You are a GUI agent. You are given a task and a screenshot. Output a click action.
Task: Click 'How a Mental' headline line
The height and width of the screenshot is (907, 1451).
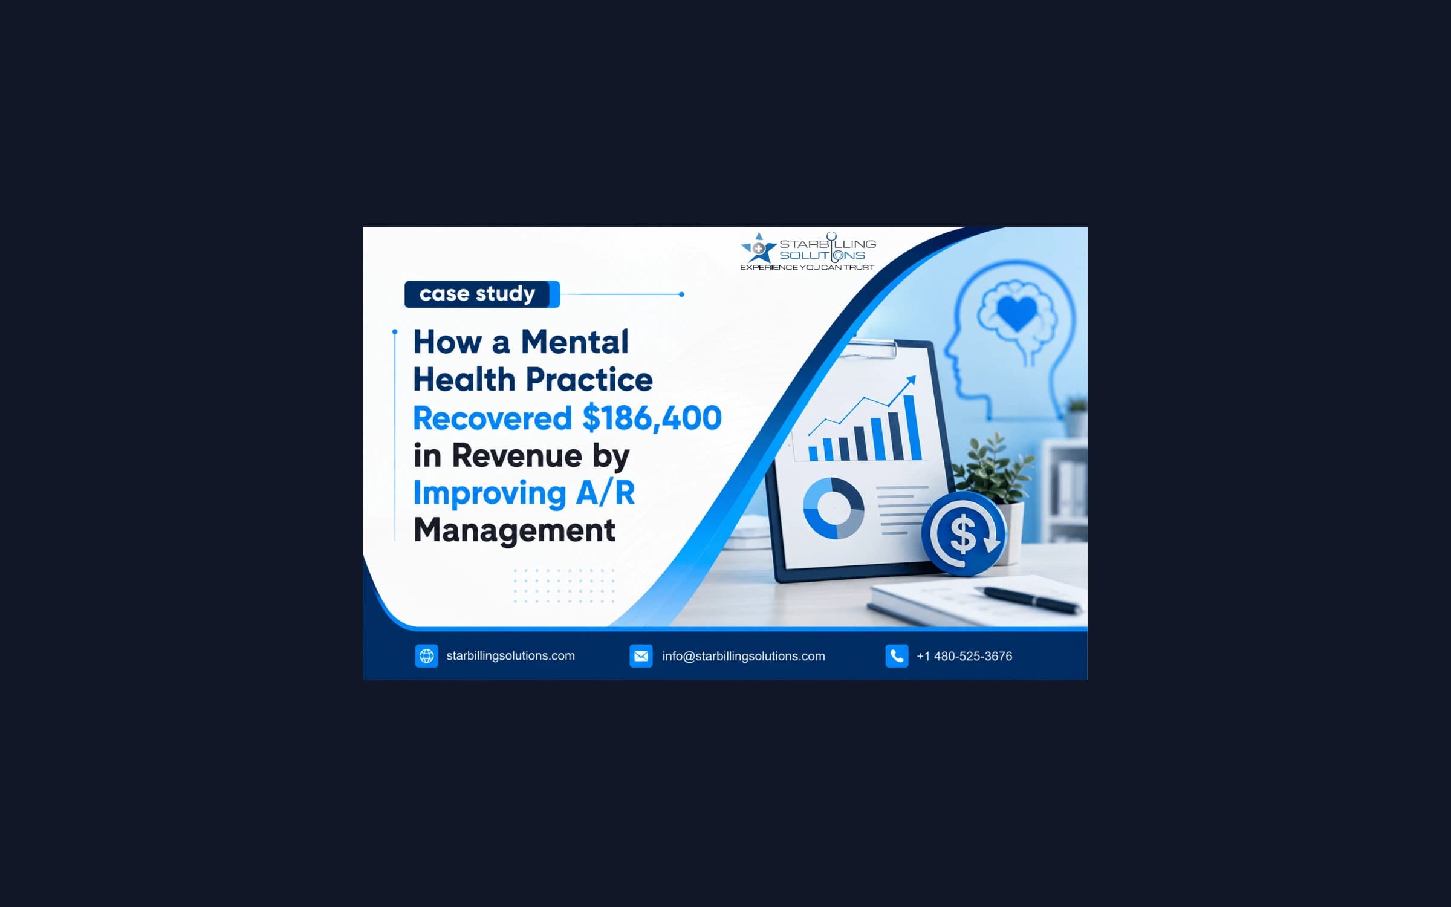[521, 342]
